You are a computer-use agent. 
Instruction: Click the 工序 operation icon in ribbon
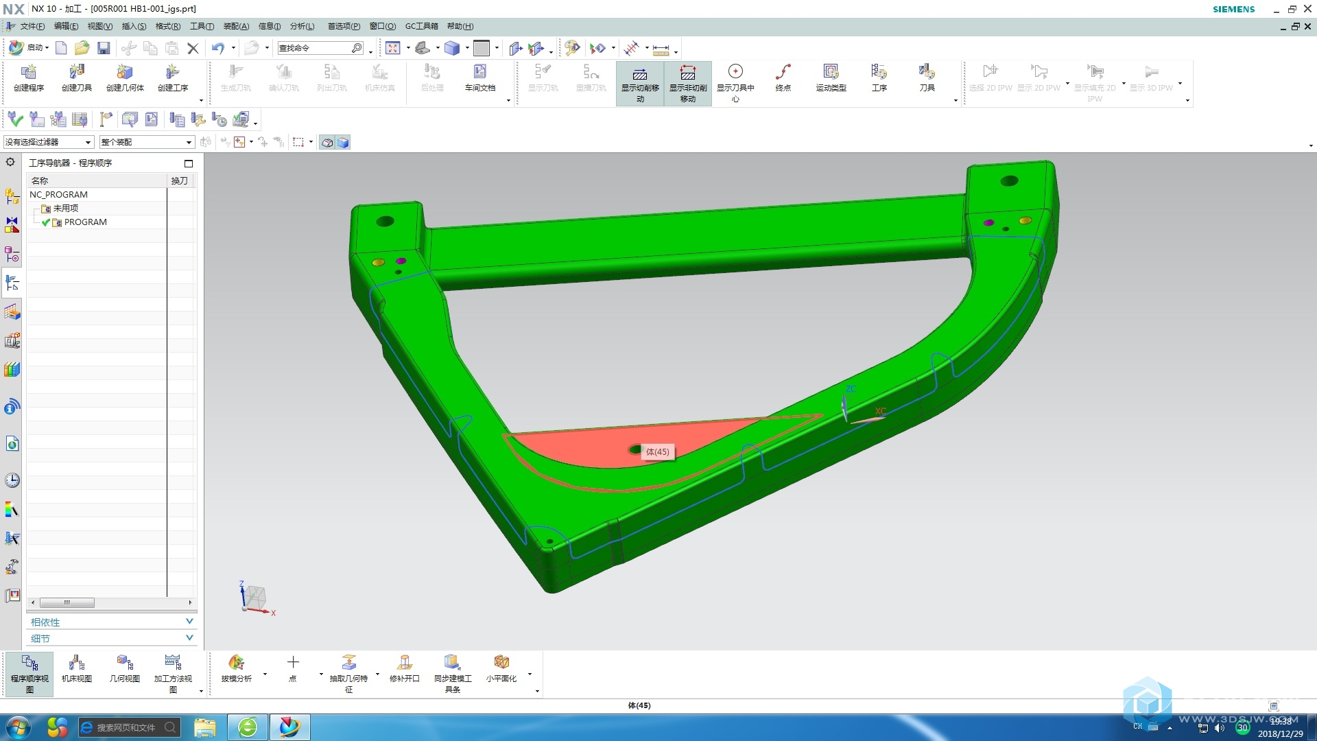click(x=879, y=78)
